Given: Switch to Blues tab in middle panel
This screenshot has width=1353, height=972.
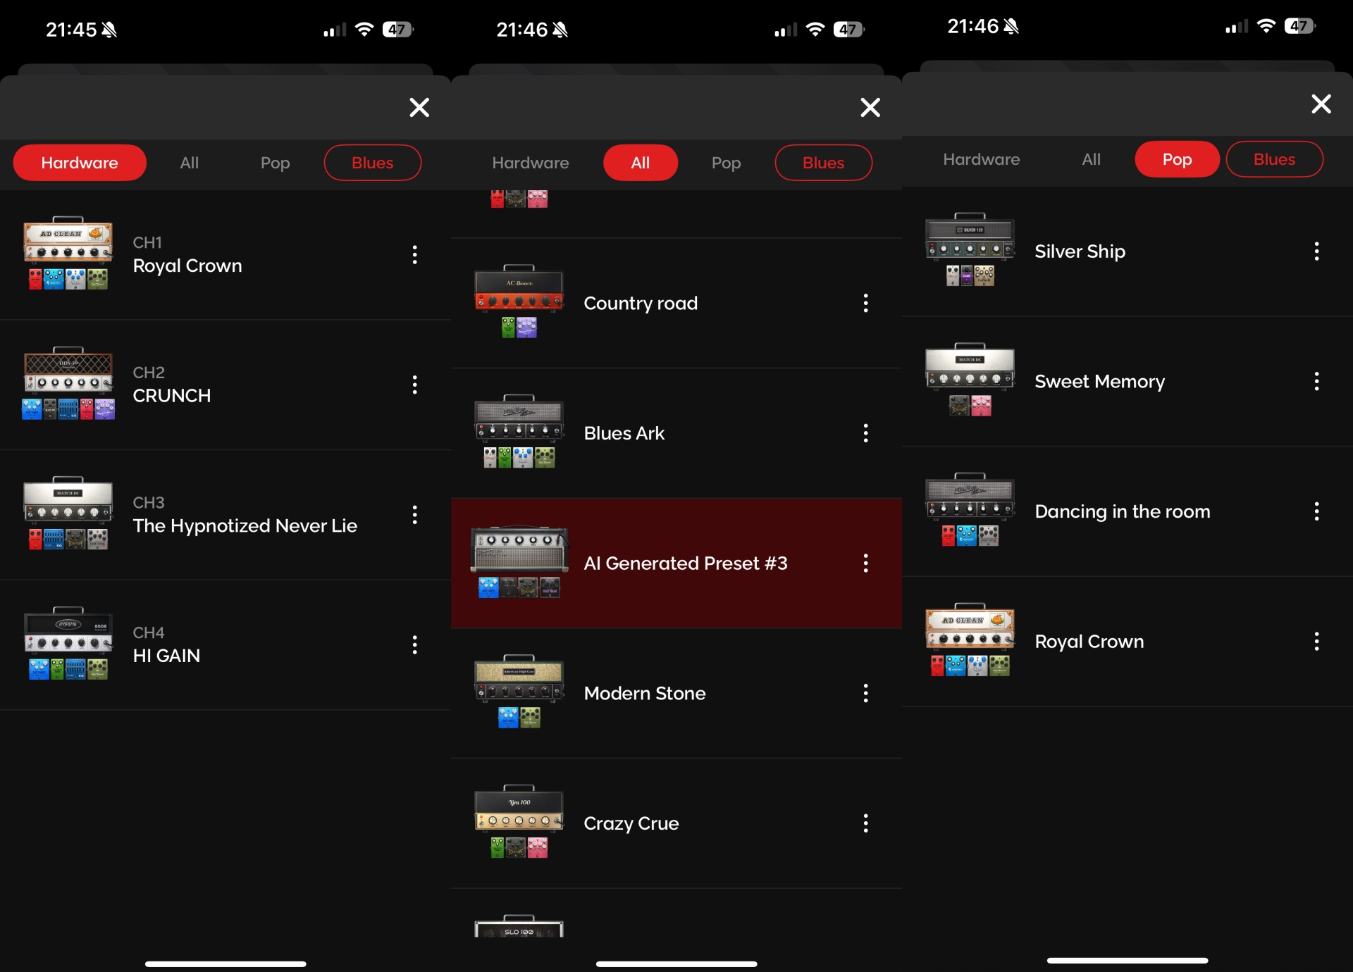Looking at the screenshot, I should pos(824,163).
